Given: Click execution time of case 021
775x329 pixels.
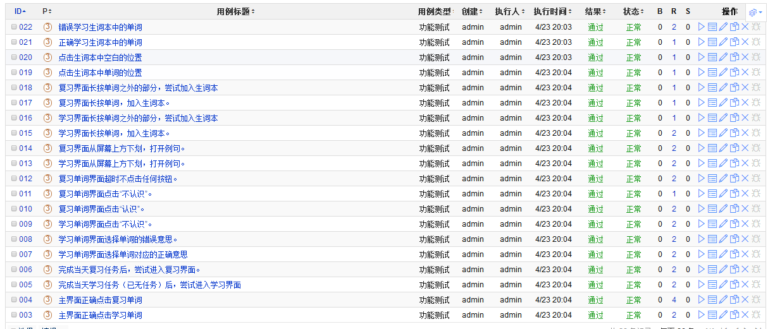Looking at the screenshot, I should coord(553,42).
